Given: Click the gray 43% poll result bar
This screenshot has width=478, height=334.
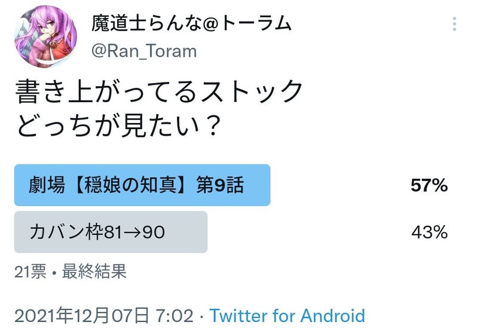Looking at the screenshot, I should tap(111, 232).
